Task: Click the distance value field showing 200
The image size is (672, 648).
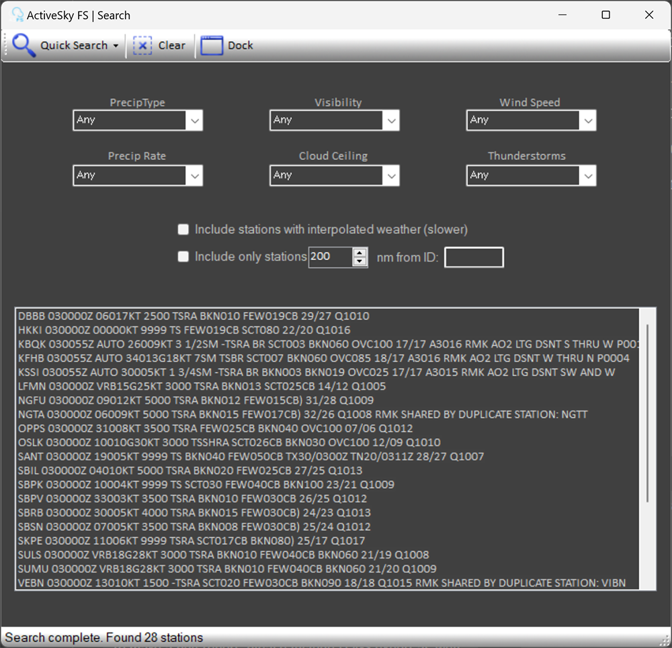Action: pos(329,257)
